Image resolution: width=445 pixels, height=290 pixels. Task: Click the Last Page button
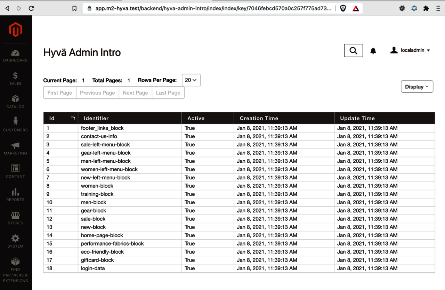[x=168, y=93]
